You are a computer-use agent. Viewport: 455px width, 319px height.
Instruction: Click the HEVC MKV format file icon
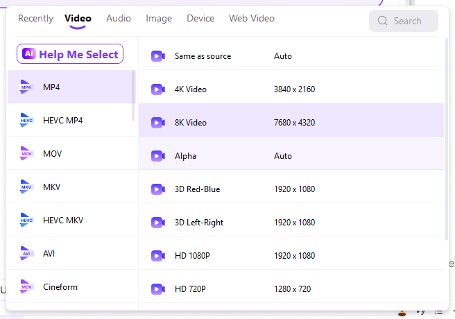click(x=26, y=220)
